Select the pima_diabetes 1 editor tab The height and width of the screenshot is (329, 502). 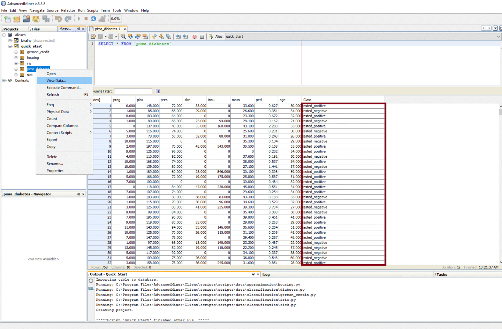pyautogui.click(x=107, y=29)
